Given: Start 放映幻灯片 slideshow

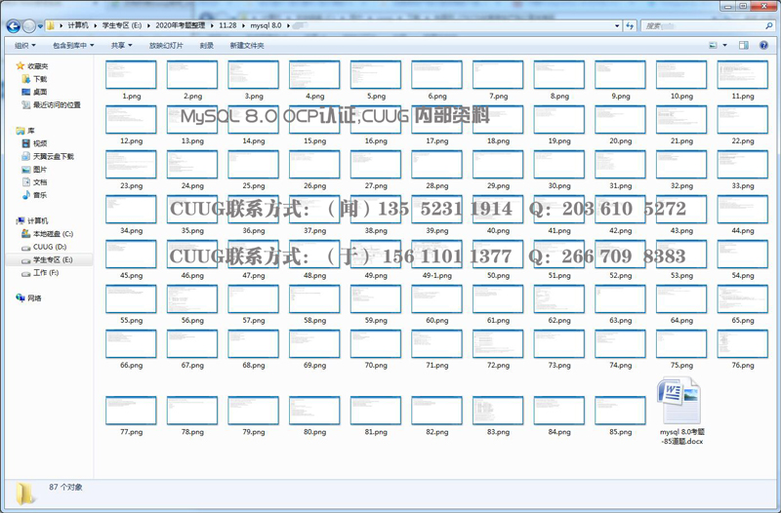Looking at the screenshot, I should pyautogui.click(x=166, y=45).
